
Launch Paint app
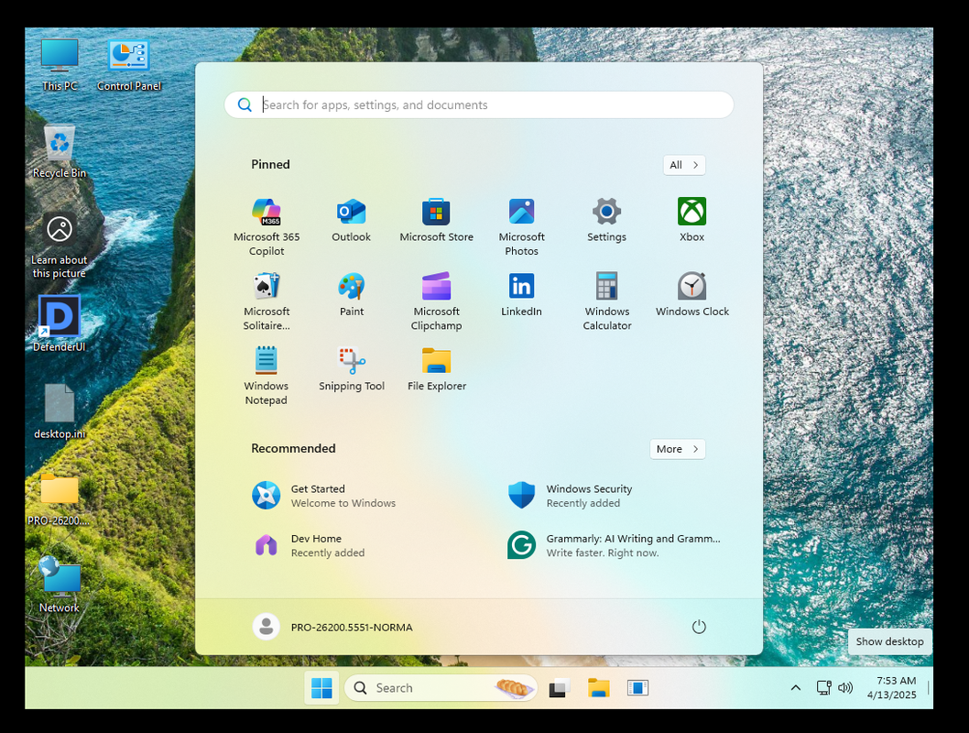[x=351, y=295]
